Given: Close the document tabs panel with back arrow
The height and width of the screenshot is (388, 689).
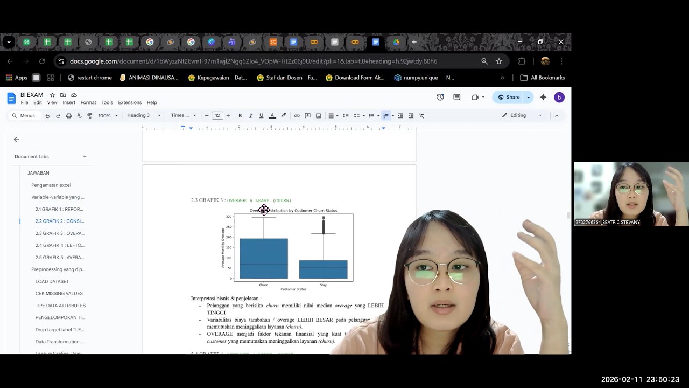Looking at the screenshot, I should point(16,140).
